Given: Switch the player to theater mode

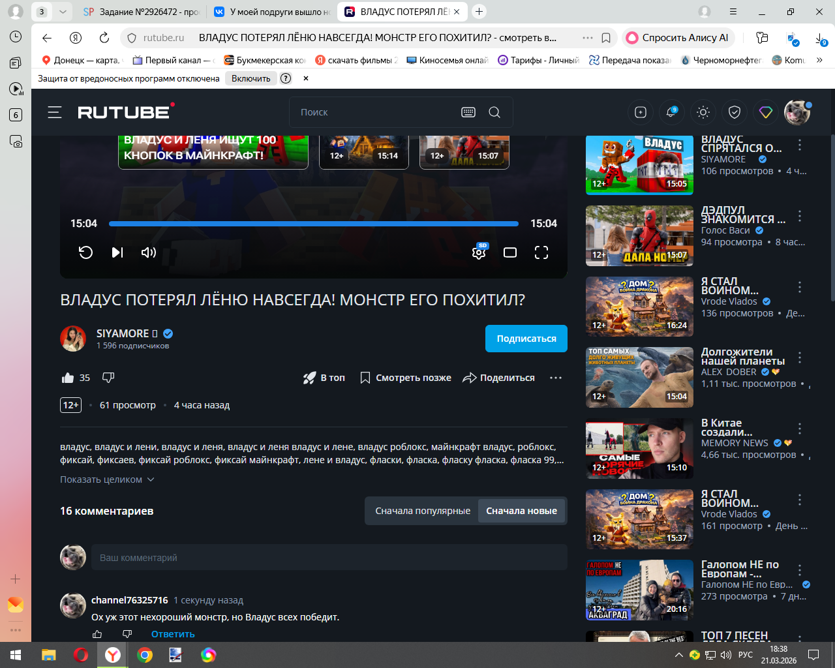Looking at the screenshot, I should click(x=510, y=252).
